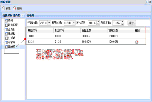Click the 150.00% points cell
This screenshot has height=102, width=152.
point(121,36)
